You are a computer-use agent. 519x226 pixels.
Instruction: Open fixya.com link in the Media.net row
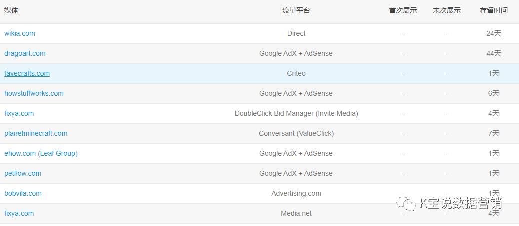[x=19, y=214]
